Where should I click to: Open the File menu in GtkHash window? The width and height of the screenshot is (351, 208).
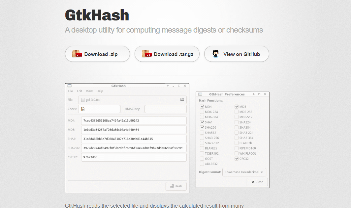click(71, 91)
